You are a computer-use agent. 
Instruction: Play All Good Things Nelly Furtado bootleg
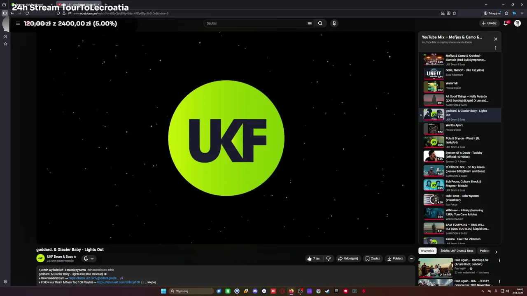tap(460, 100)
